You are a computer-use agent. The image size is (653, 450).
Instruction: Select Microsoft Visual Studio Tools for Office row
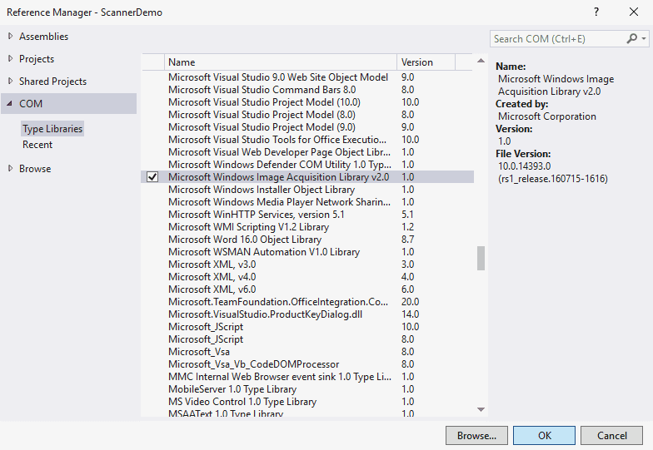[307, 140]
